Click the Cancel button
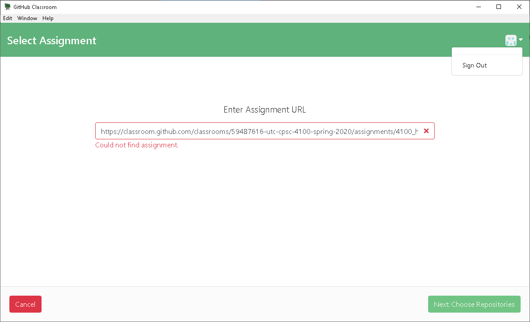Image resolution: width=530 pixels, height=322 pixels. [x=25, y=304]
